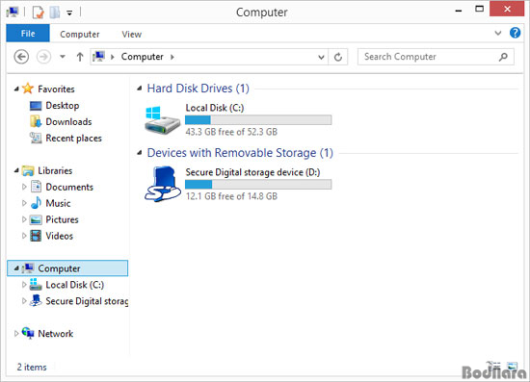Collapse the Favorites group
This screenshot has height=382, width=530.
coord(16,89)
